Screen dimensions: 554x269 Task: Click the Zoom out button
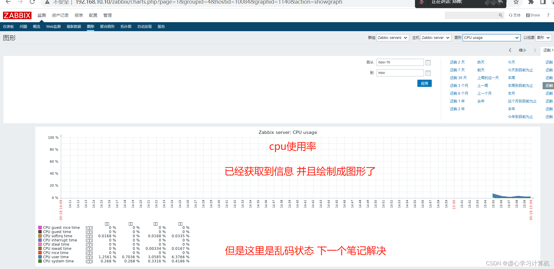click(522, 50)
